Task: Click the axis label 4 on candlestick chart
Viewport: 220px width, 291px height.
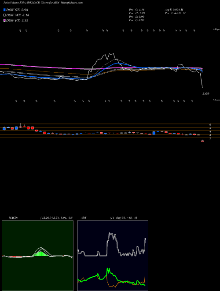Action: pyautogui.click(x=210, y=131)
